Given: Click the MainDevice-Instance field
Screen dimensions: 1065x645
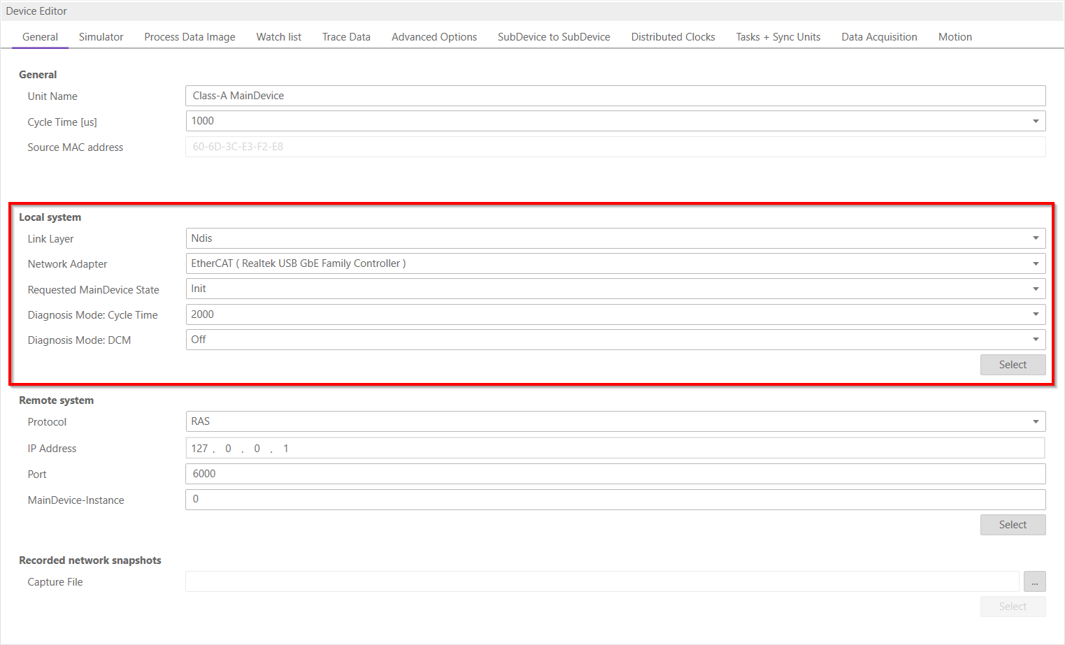Looking at the screenshot, I should (615, 499).
